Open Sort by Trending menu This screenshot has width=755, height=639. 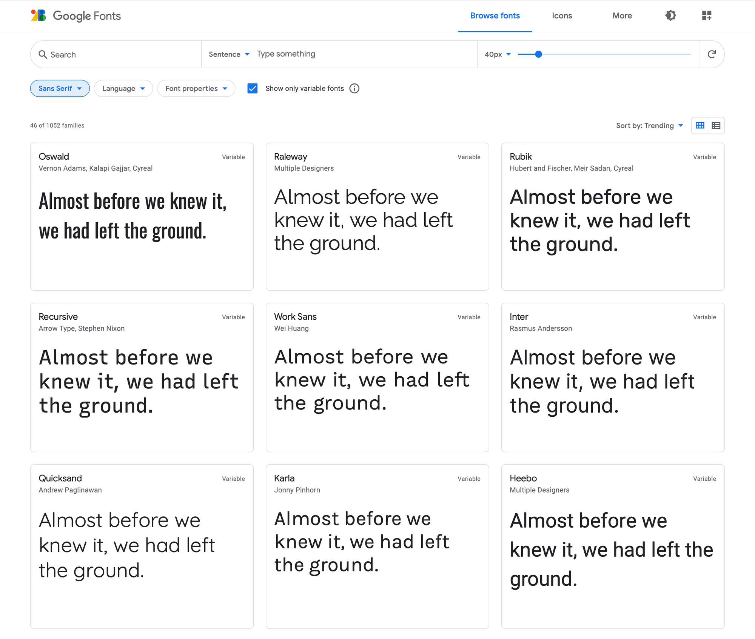(x=650, y=125)
